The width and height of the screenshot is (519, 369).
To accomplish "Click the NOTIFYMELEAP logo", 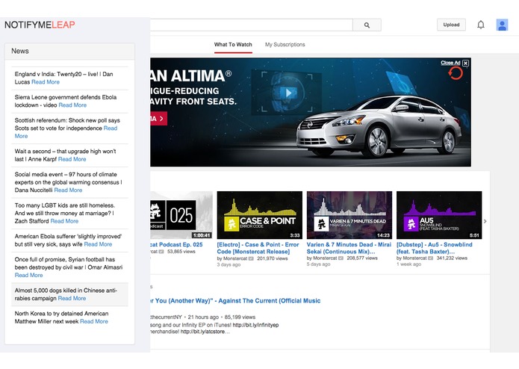I will (40, 25).
